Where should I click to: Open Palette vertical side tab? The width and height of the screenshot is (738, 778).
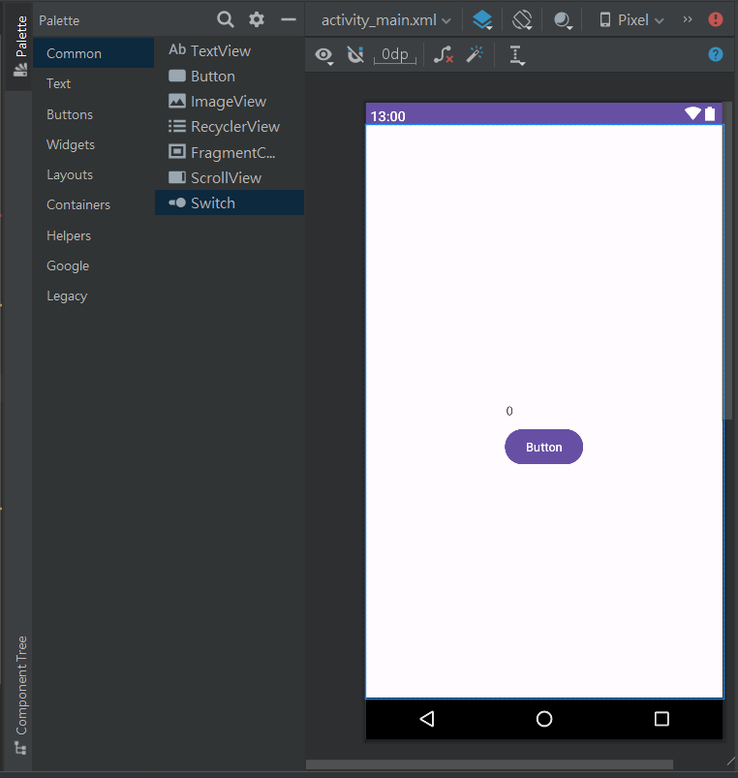(x=20, y=47)
